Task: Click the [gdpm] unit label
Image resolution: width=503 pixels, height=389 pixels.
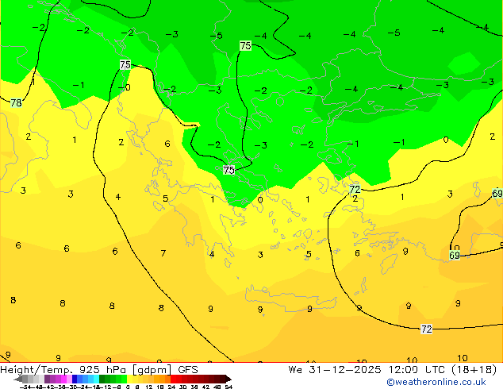Action: (x=153, y=370)
